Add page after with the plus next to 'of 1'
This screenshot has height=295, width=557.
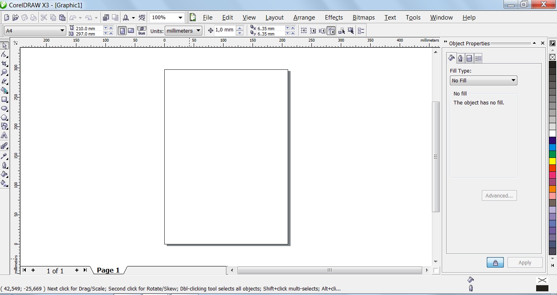click(x=76, y=270)
